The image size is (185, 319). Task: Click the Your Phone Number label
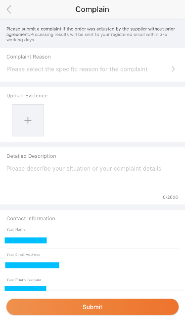pos(24,279)
